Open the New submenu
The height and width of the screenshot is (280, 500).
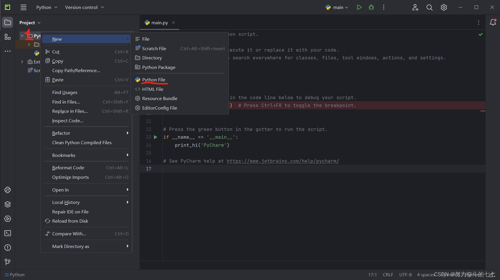click(x=87, y=39)
